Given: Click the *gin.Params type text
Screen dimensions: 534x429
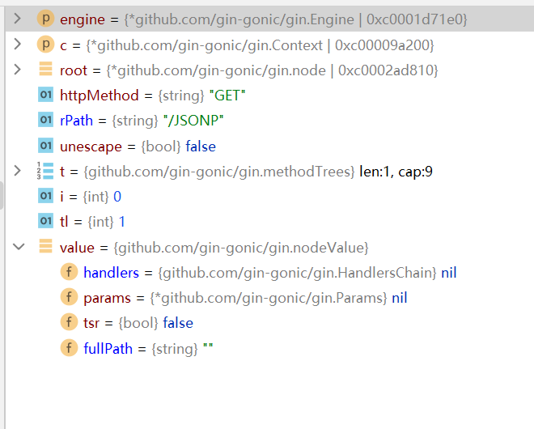Looking at the screenshot, I should pyautogui.click(x=269, y=299).
